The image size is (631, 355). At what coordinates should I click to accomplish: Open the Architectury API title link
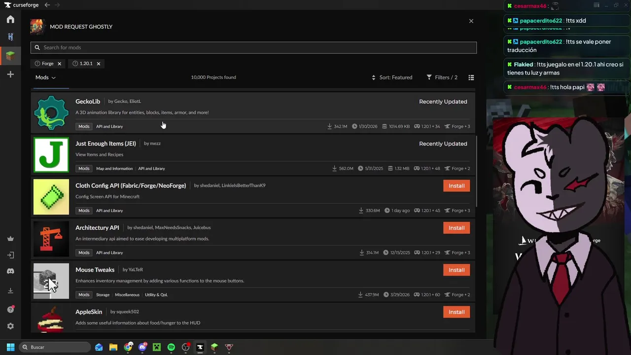[97, 228]
